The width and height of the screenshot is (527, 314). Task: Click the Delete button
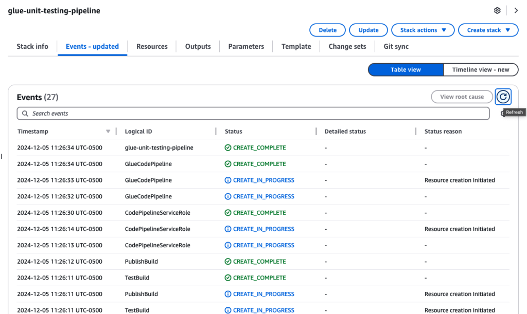coord(327,30)
